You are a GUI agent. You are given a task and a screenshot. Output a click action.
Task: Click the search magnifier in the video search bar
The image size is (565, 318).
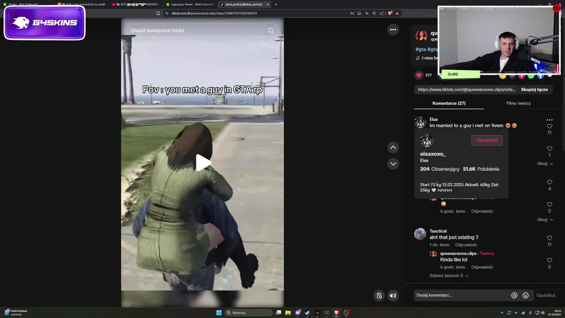[x=271, y=30]
